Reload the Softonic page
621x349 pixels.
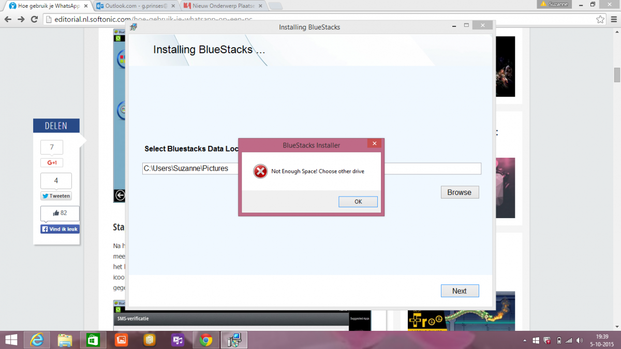34,19
